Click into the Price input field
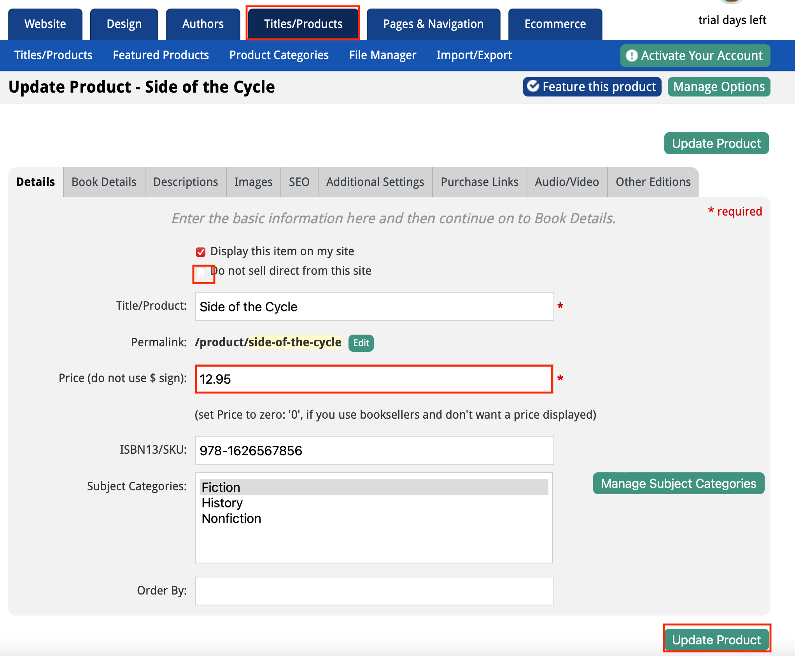Screen dimensions: 795x656 coord(373,379)
